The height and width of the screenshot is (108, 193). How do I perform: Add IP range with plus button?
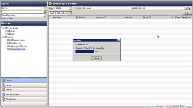(190, 8)
